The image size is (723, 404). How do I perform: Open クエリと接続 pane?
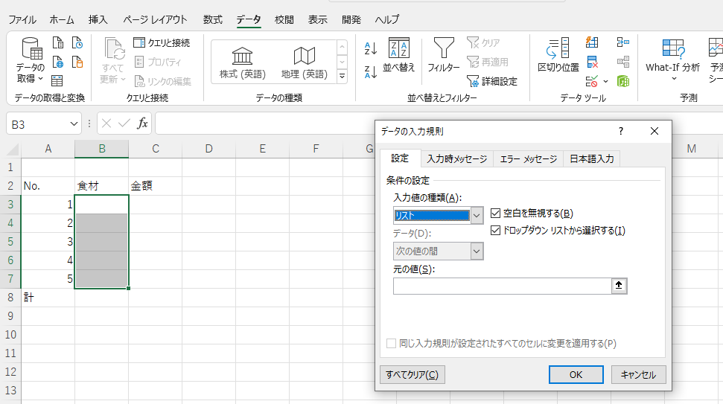(x=162, y=43)
